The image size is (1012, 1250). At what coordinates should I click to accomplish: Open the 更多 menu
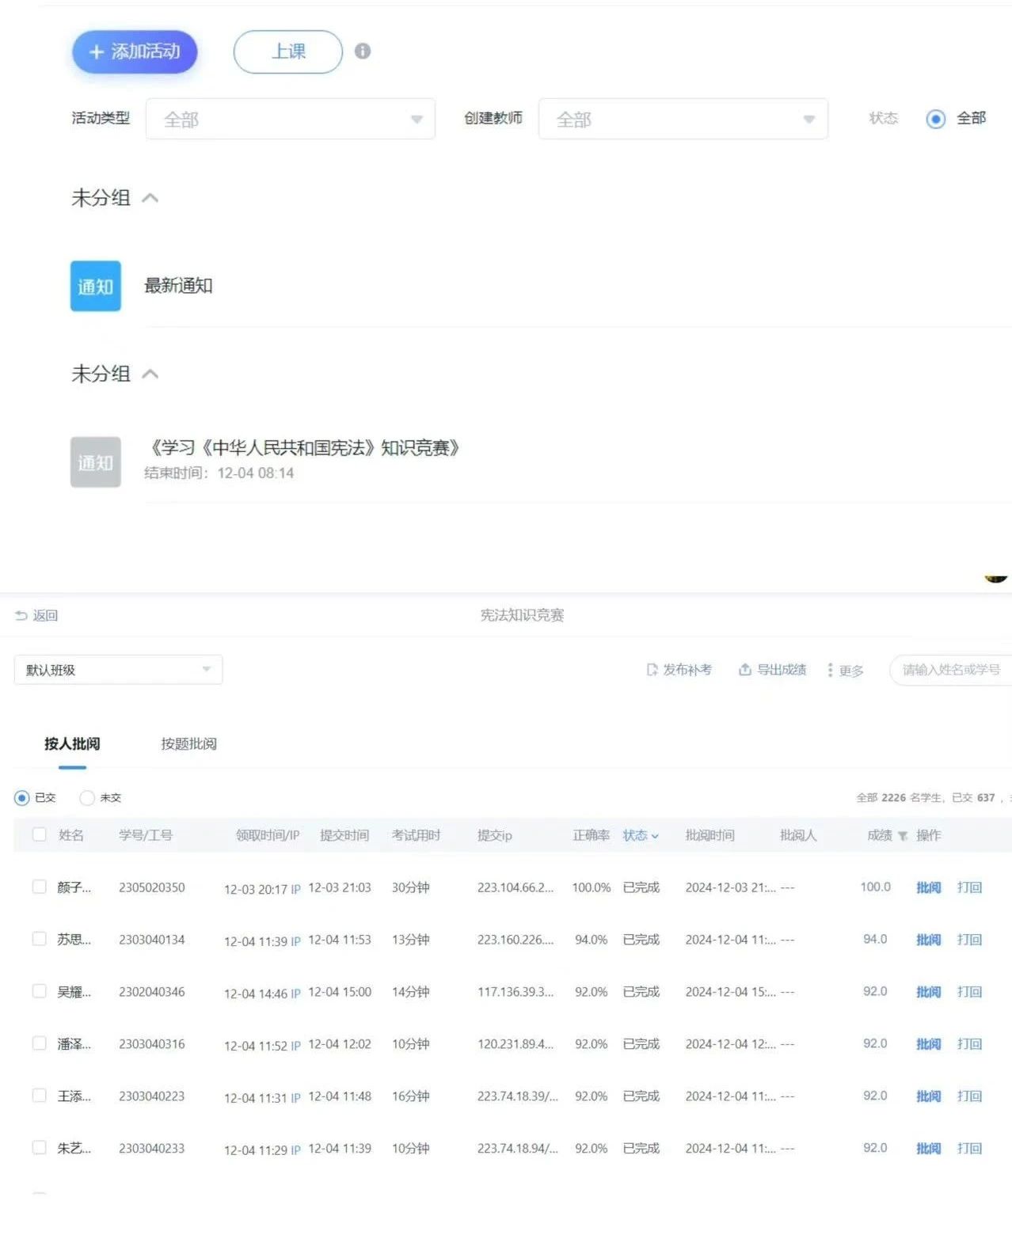(845, 671)
